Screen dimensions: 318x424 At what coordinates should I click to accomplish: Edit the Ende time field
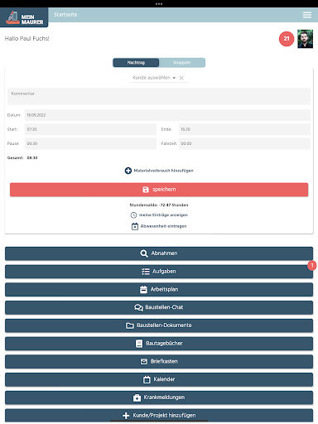tap(244, 129)
